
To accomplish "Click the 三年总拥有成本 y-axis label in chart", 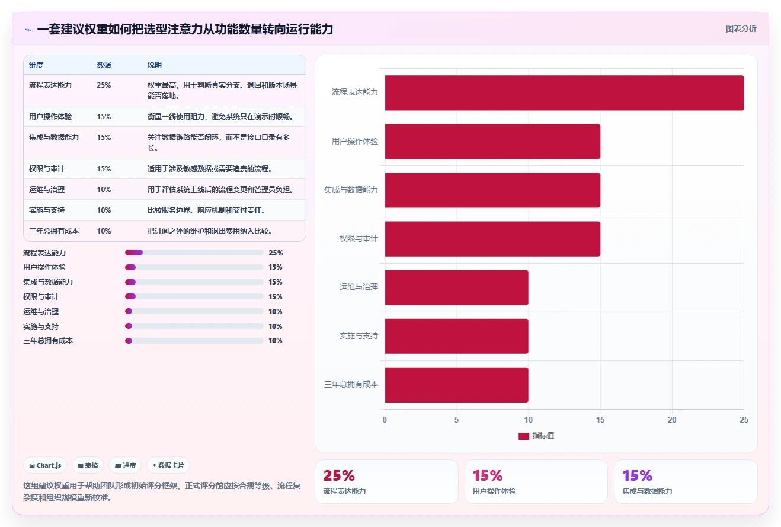I will 351,385.
